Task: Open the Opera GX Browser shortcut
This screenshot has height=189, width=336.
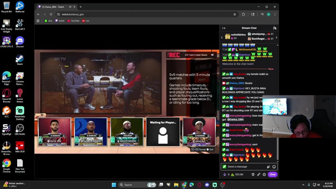Action: coord(7,96)
